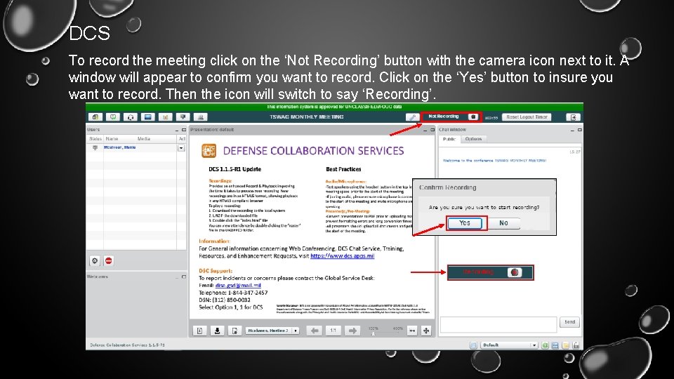Viewport: 674px width, 379px height.
Task: Click the third document icon in the presentation toolbar
Action: click(x=234, y=331)
